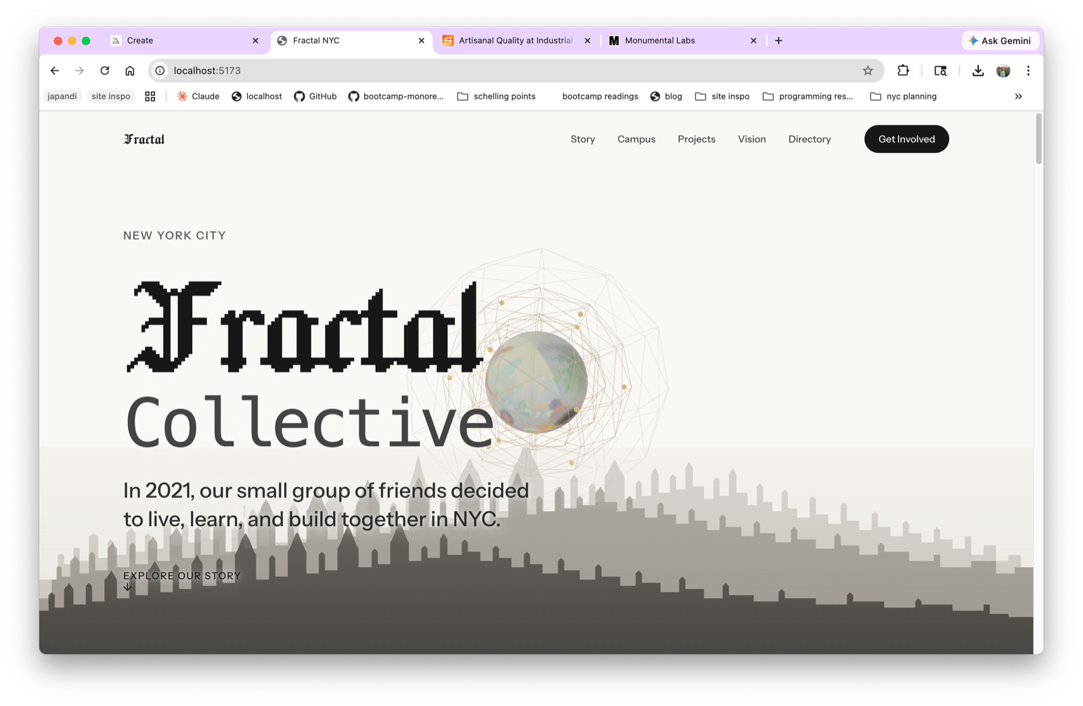This screenshot has width=1083, height=706.
Task: Click the Explore Our Story link
Action: click(x=181, y=576)
